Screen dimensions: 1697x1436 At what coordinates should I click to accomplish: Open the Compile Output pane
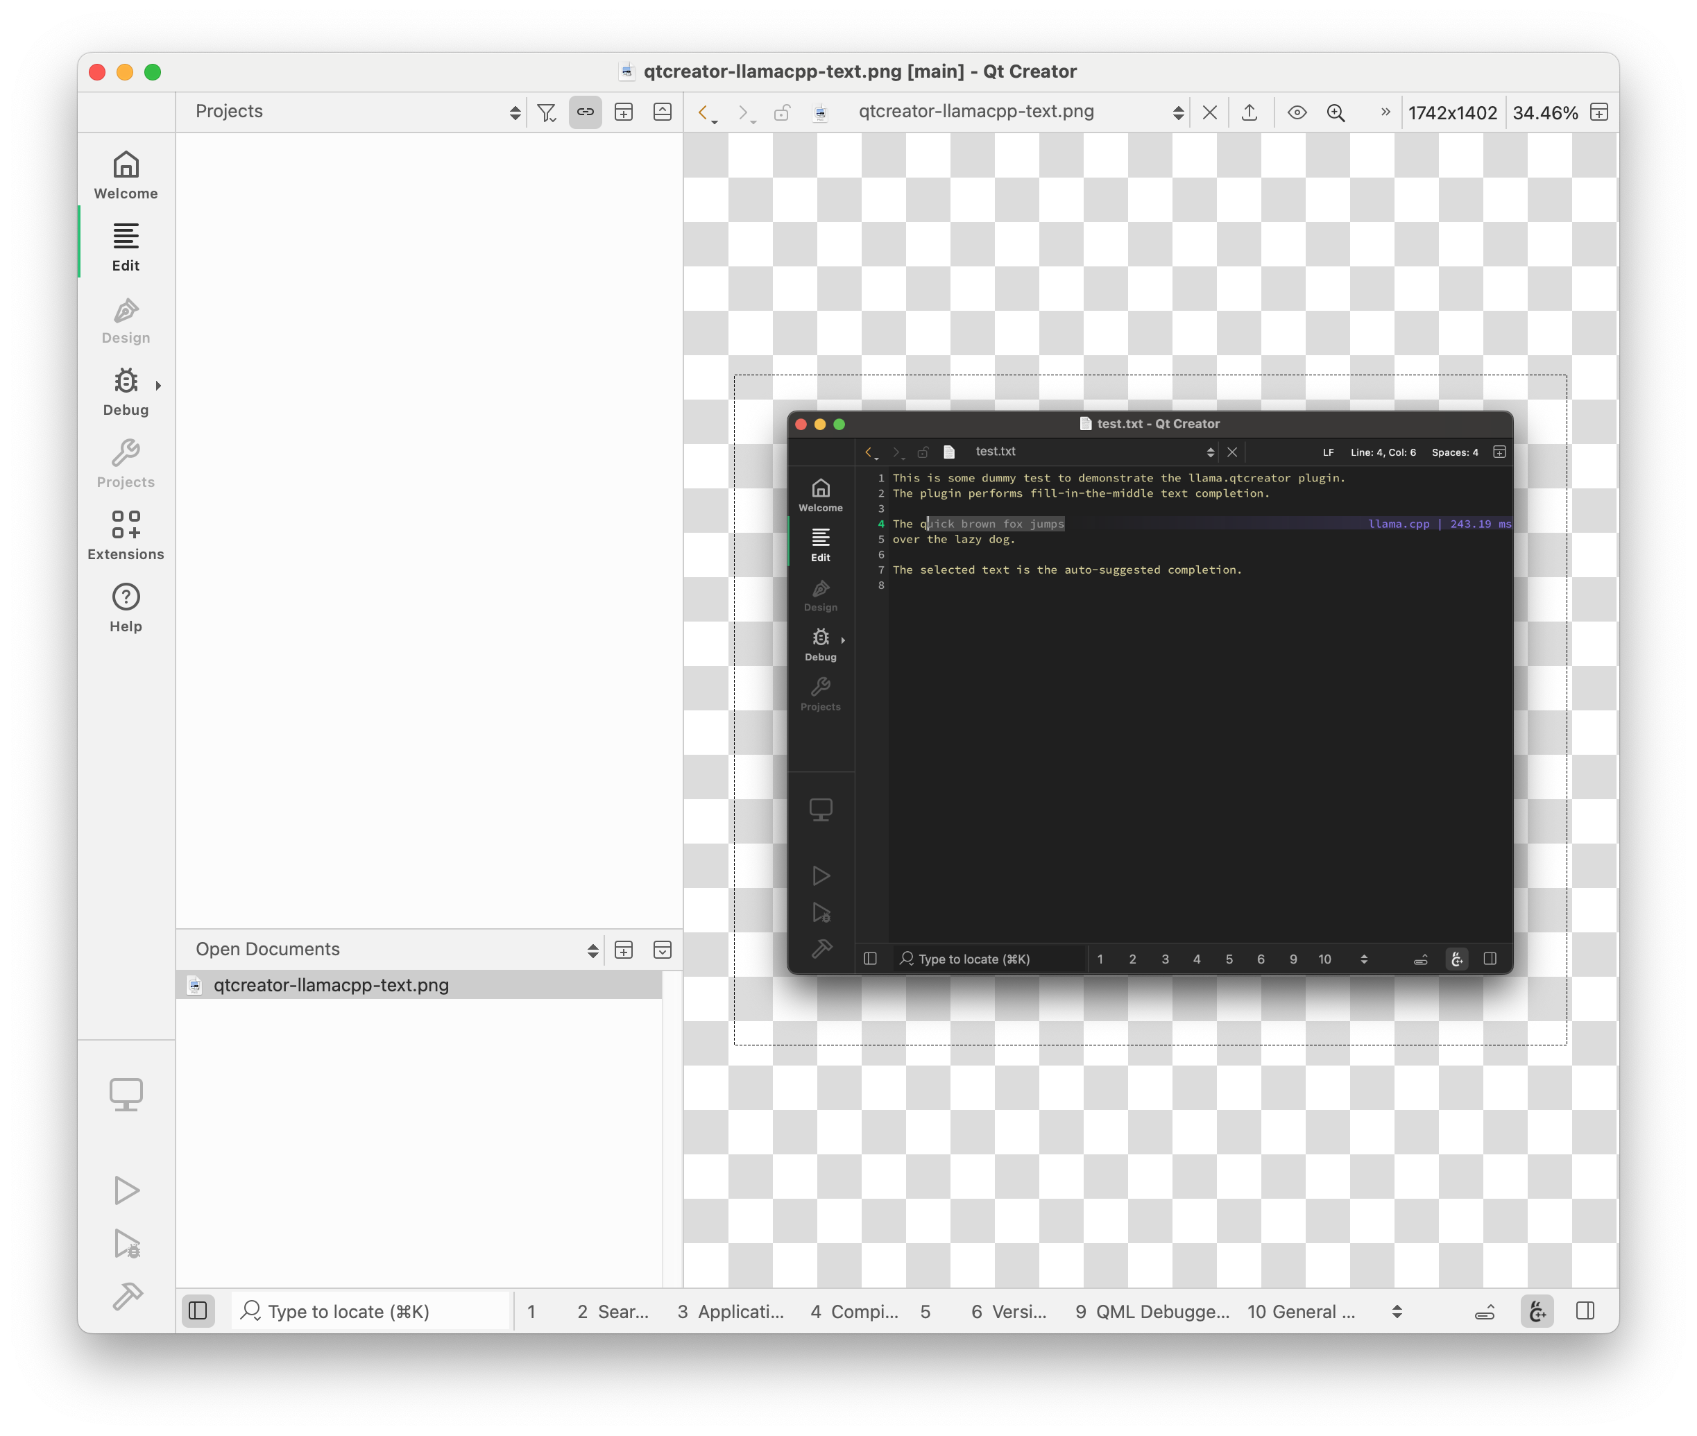(x=854, y=1310)
